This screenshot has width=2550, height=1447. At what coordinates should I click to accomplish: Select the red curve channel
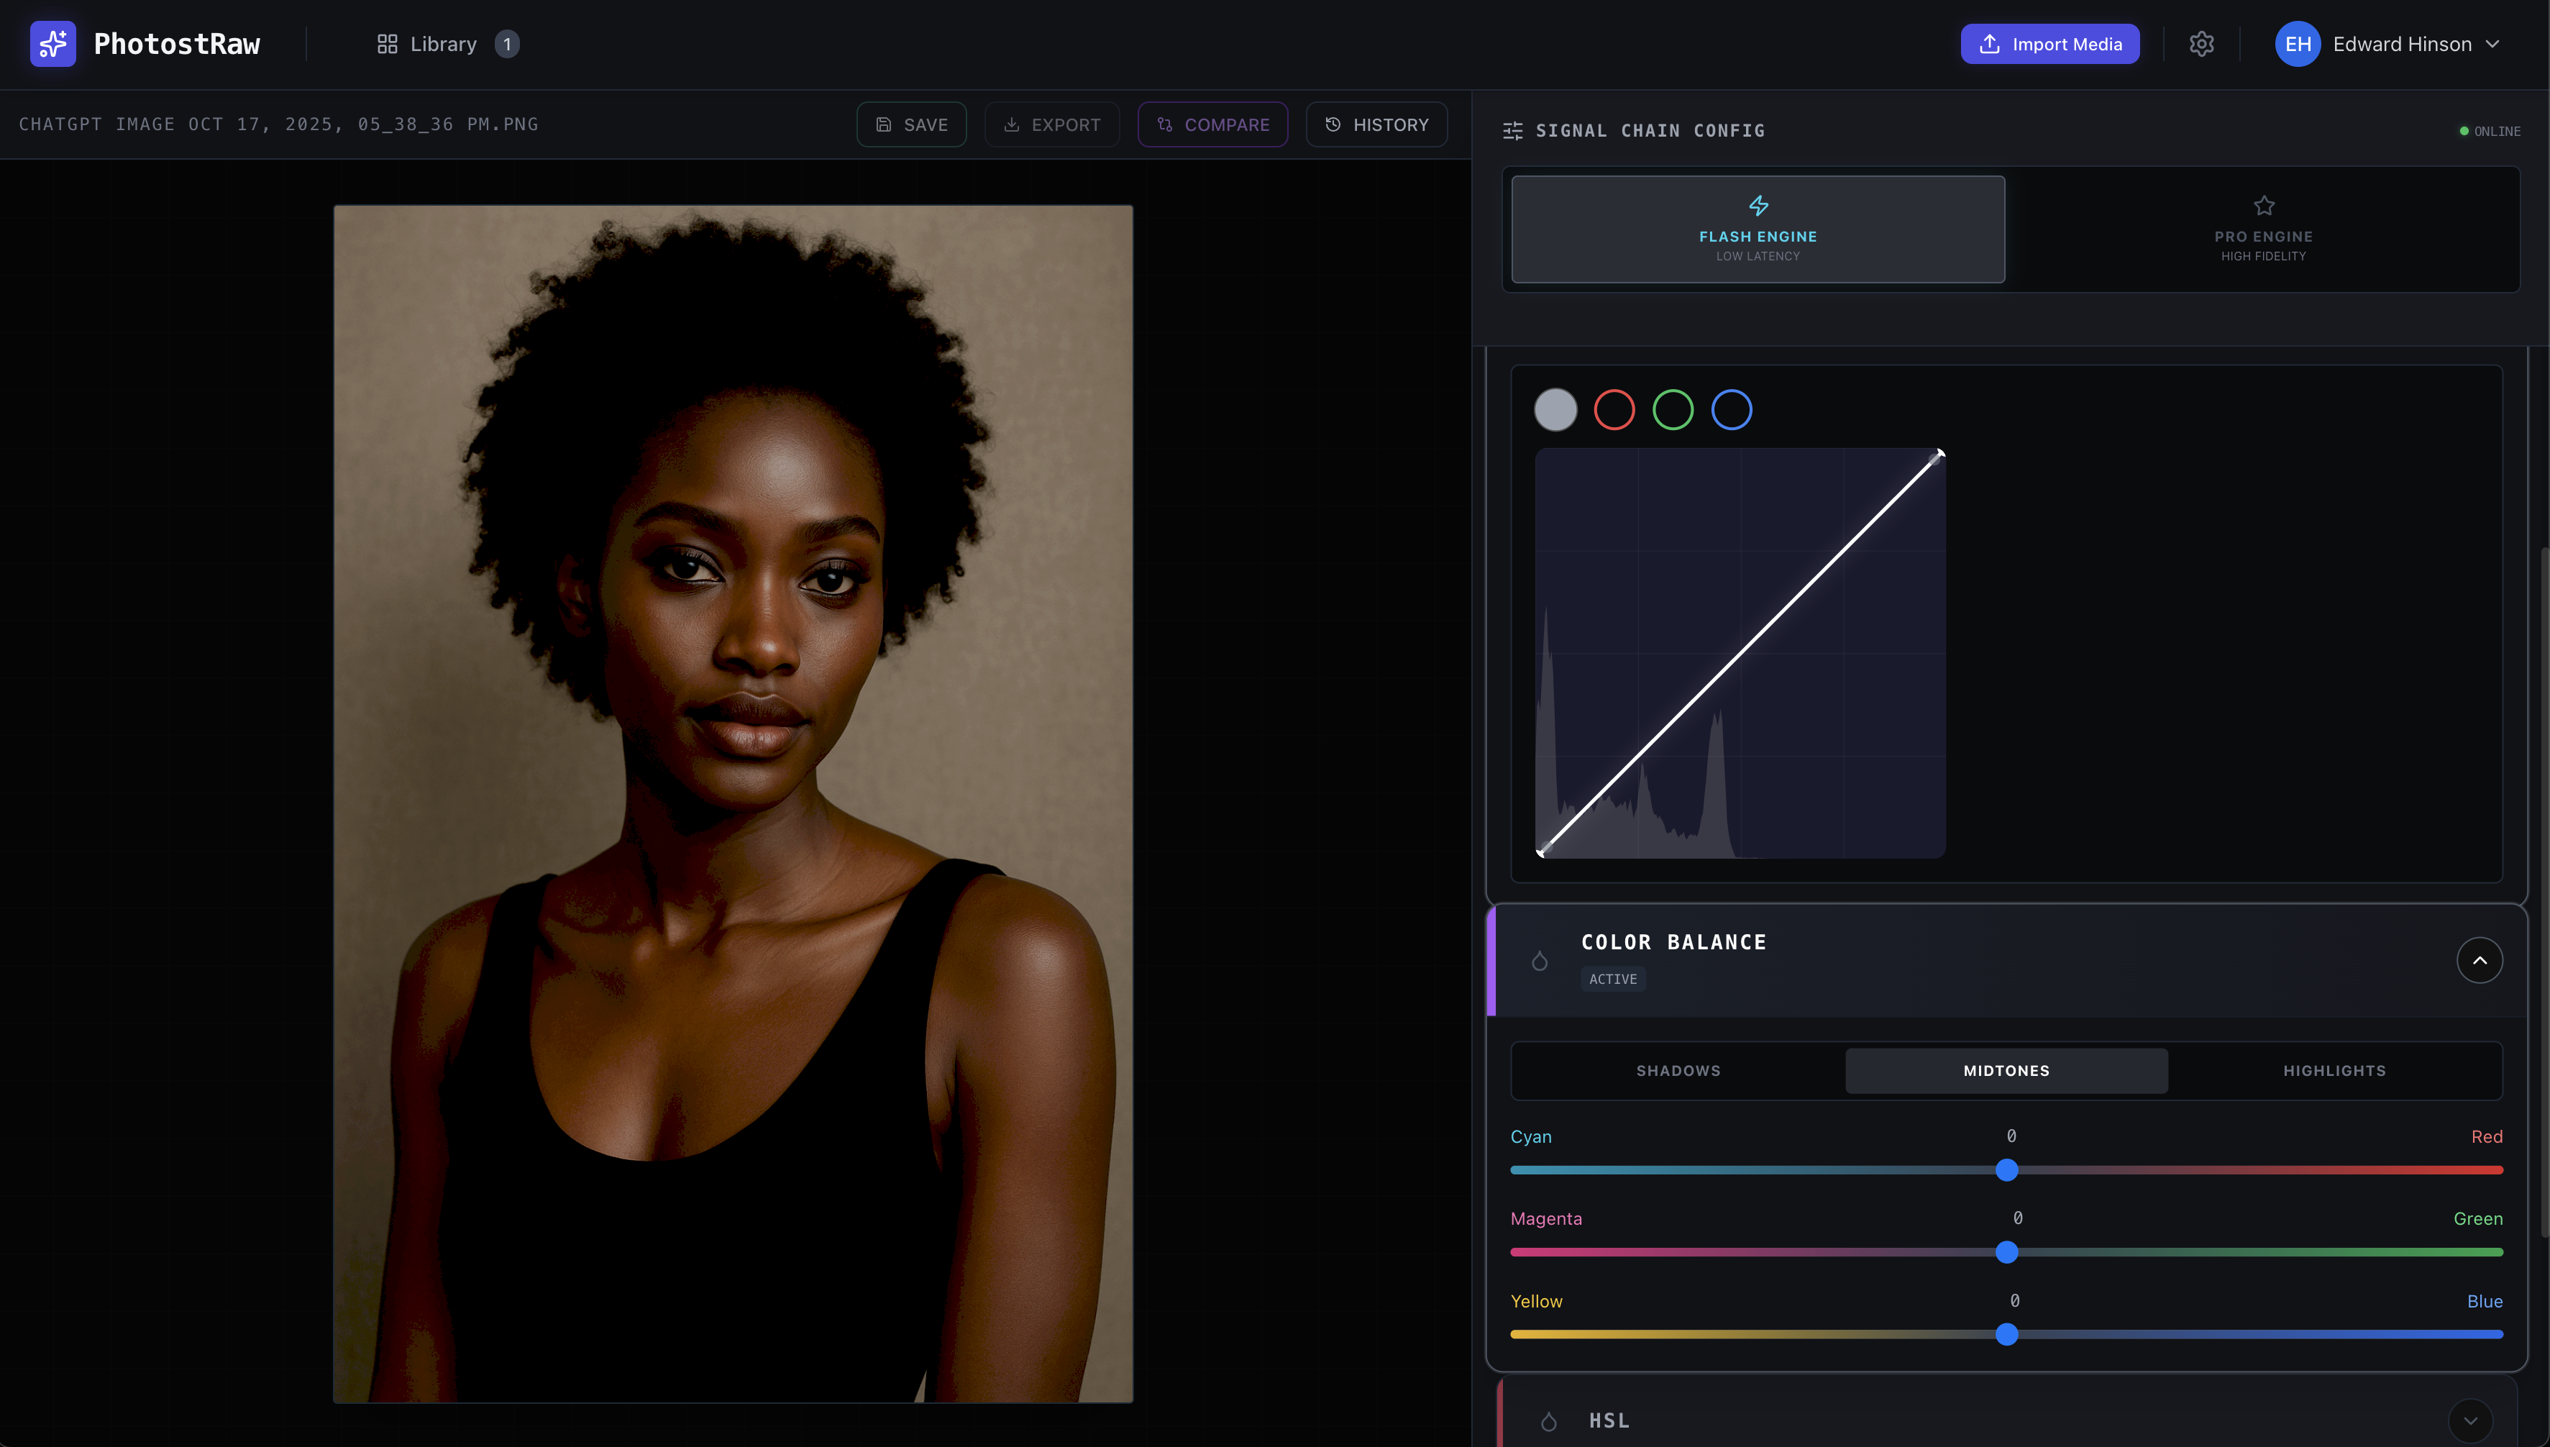click(x=1614, y=409)
